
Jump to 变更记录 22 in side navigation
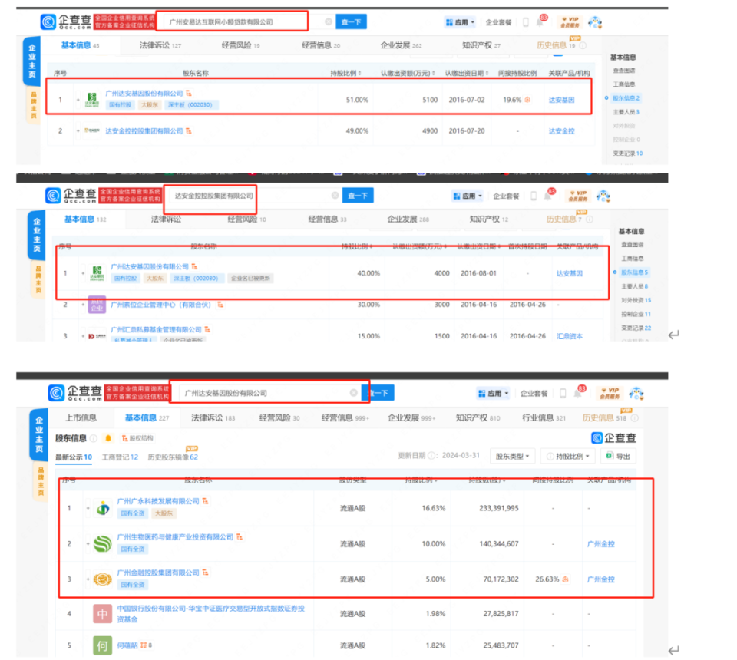tap(636, 328)
